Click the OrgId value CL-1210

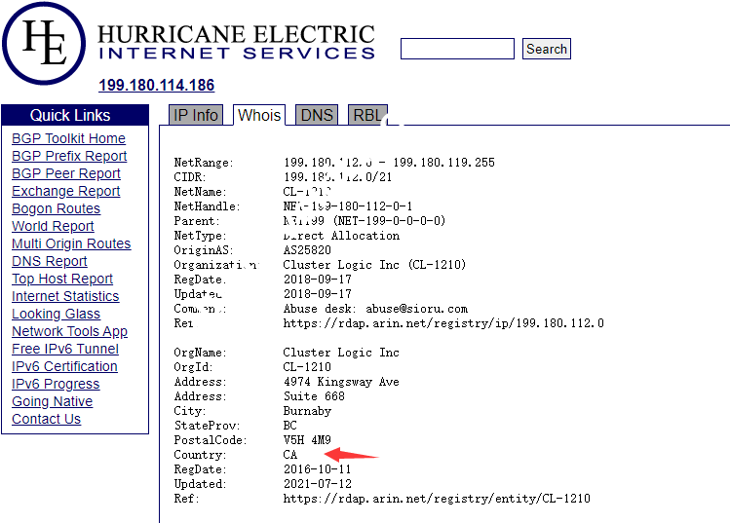[x=307, y=366]
